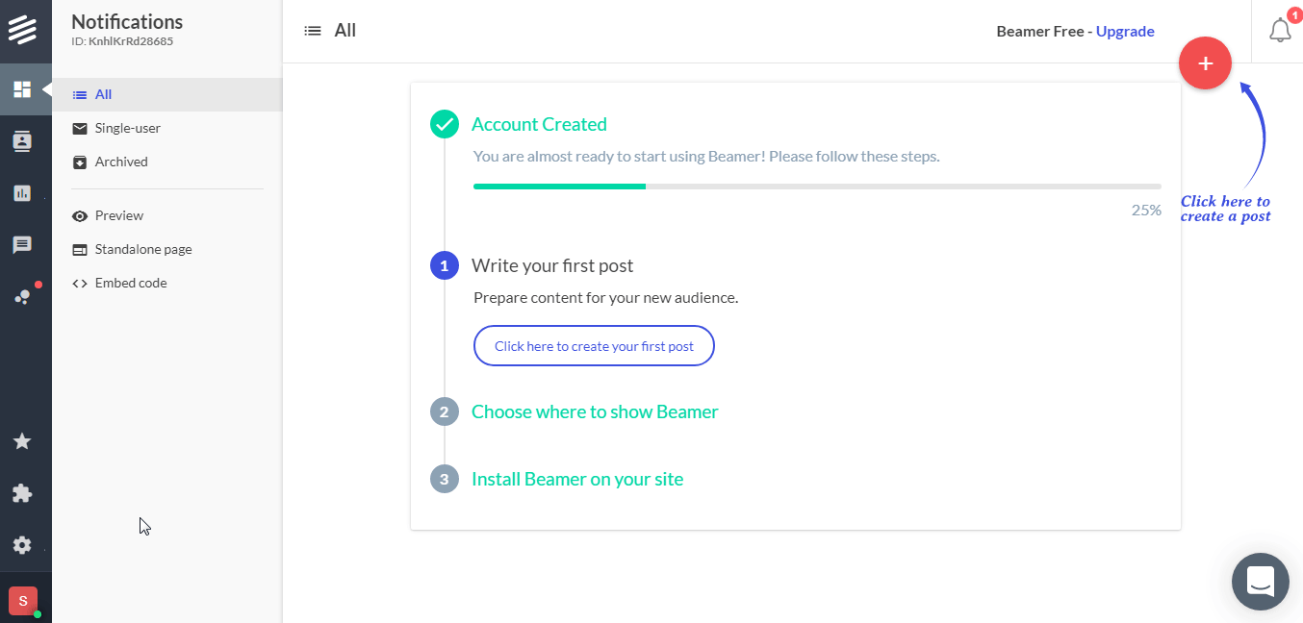The height and width of the screenshot is (623, 1303).
Task: Open the integrations puzzle piece icon
Action: [x=22, y=493]
